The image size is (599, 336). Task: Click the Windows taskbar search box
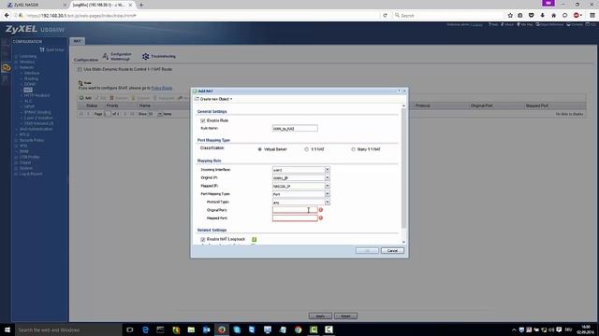pyautogui.click(x=68, y=329)
